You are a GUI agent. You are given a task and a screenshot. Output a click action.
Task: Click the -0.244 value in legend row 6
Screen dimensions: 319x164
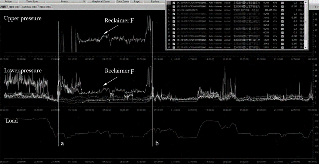coord(265,21)
